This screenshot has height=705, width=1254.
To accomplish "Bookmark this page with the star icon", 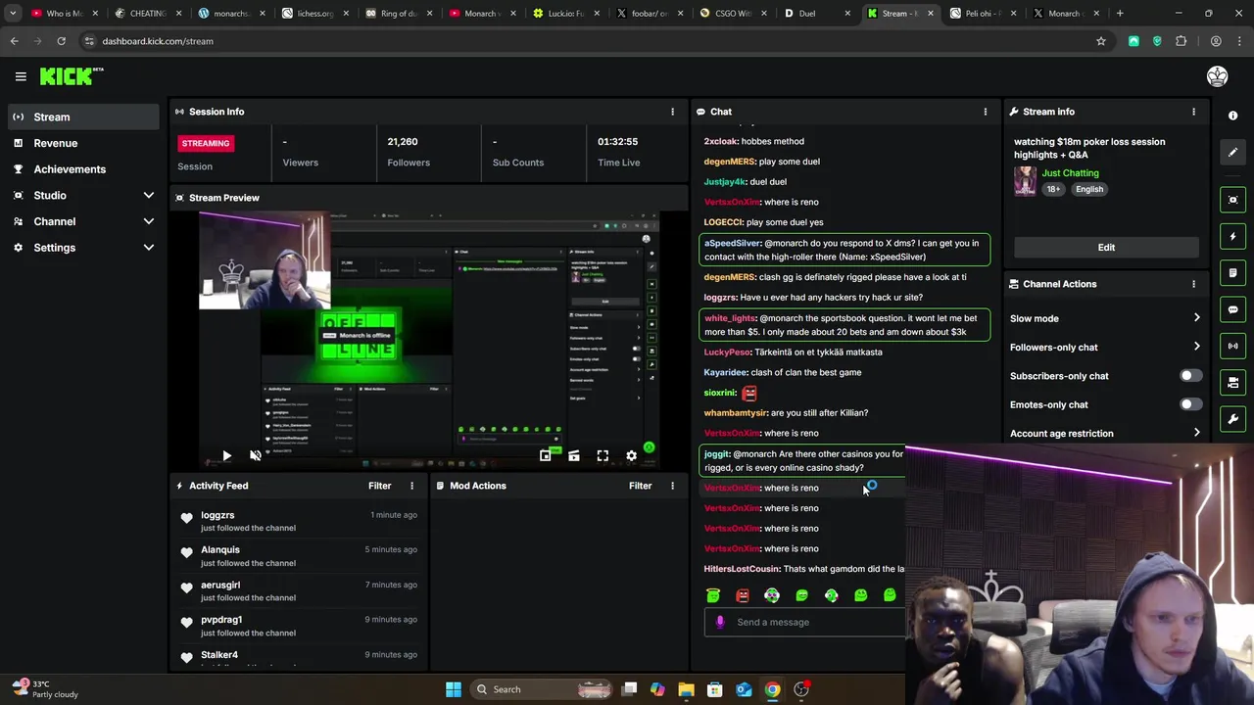I will coord(1101,41).
